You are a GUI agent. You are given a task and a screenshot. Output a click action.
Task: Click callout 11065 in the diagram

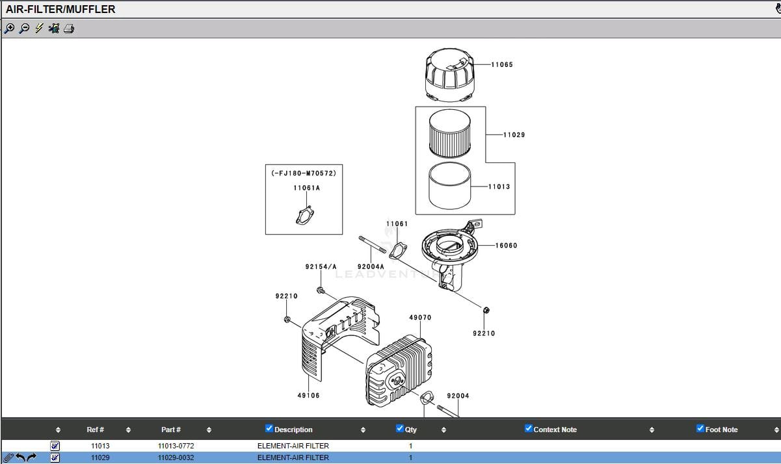(x=501, y=65)
